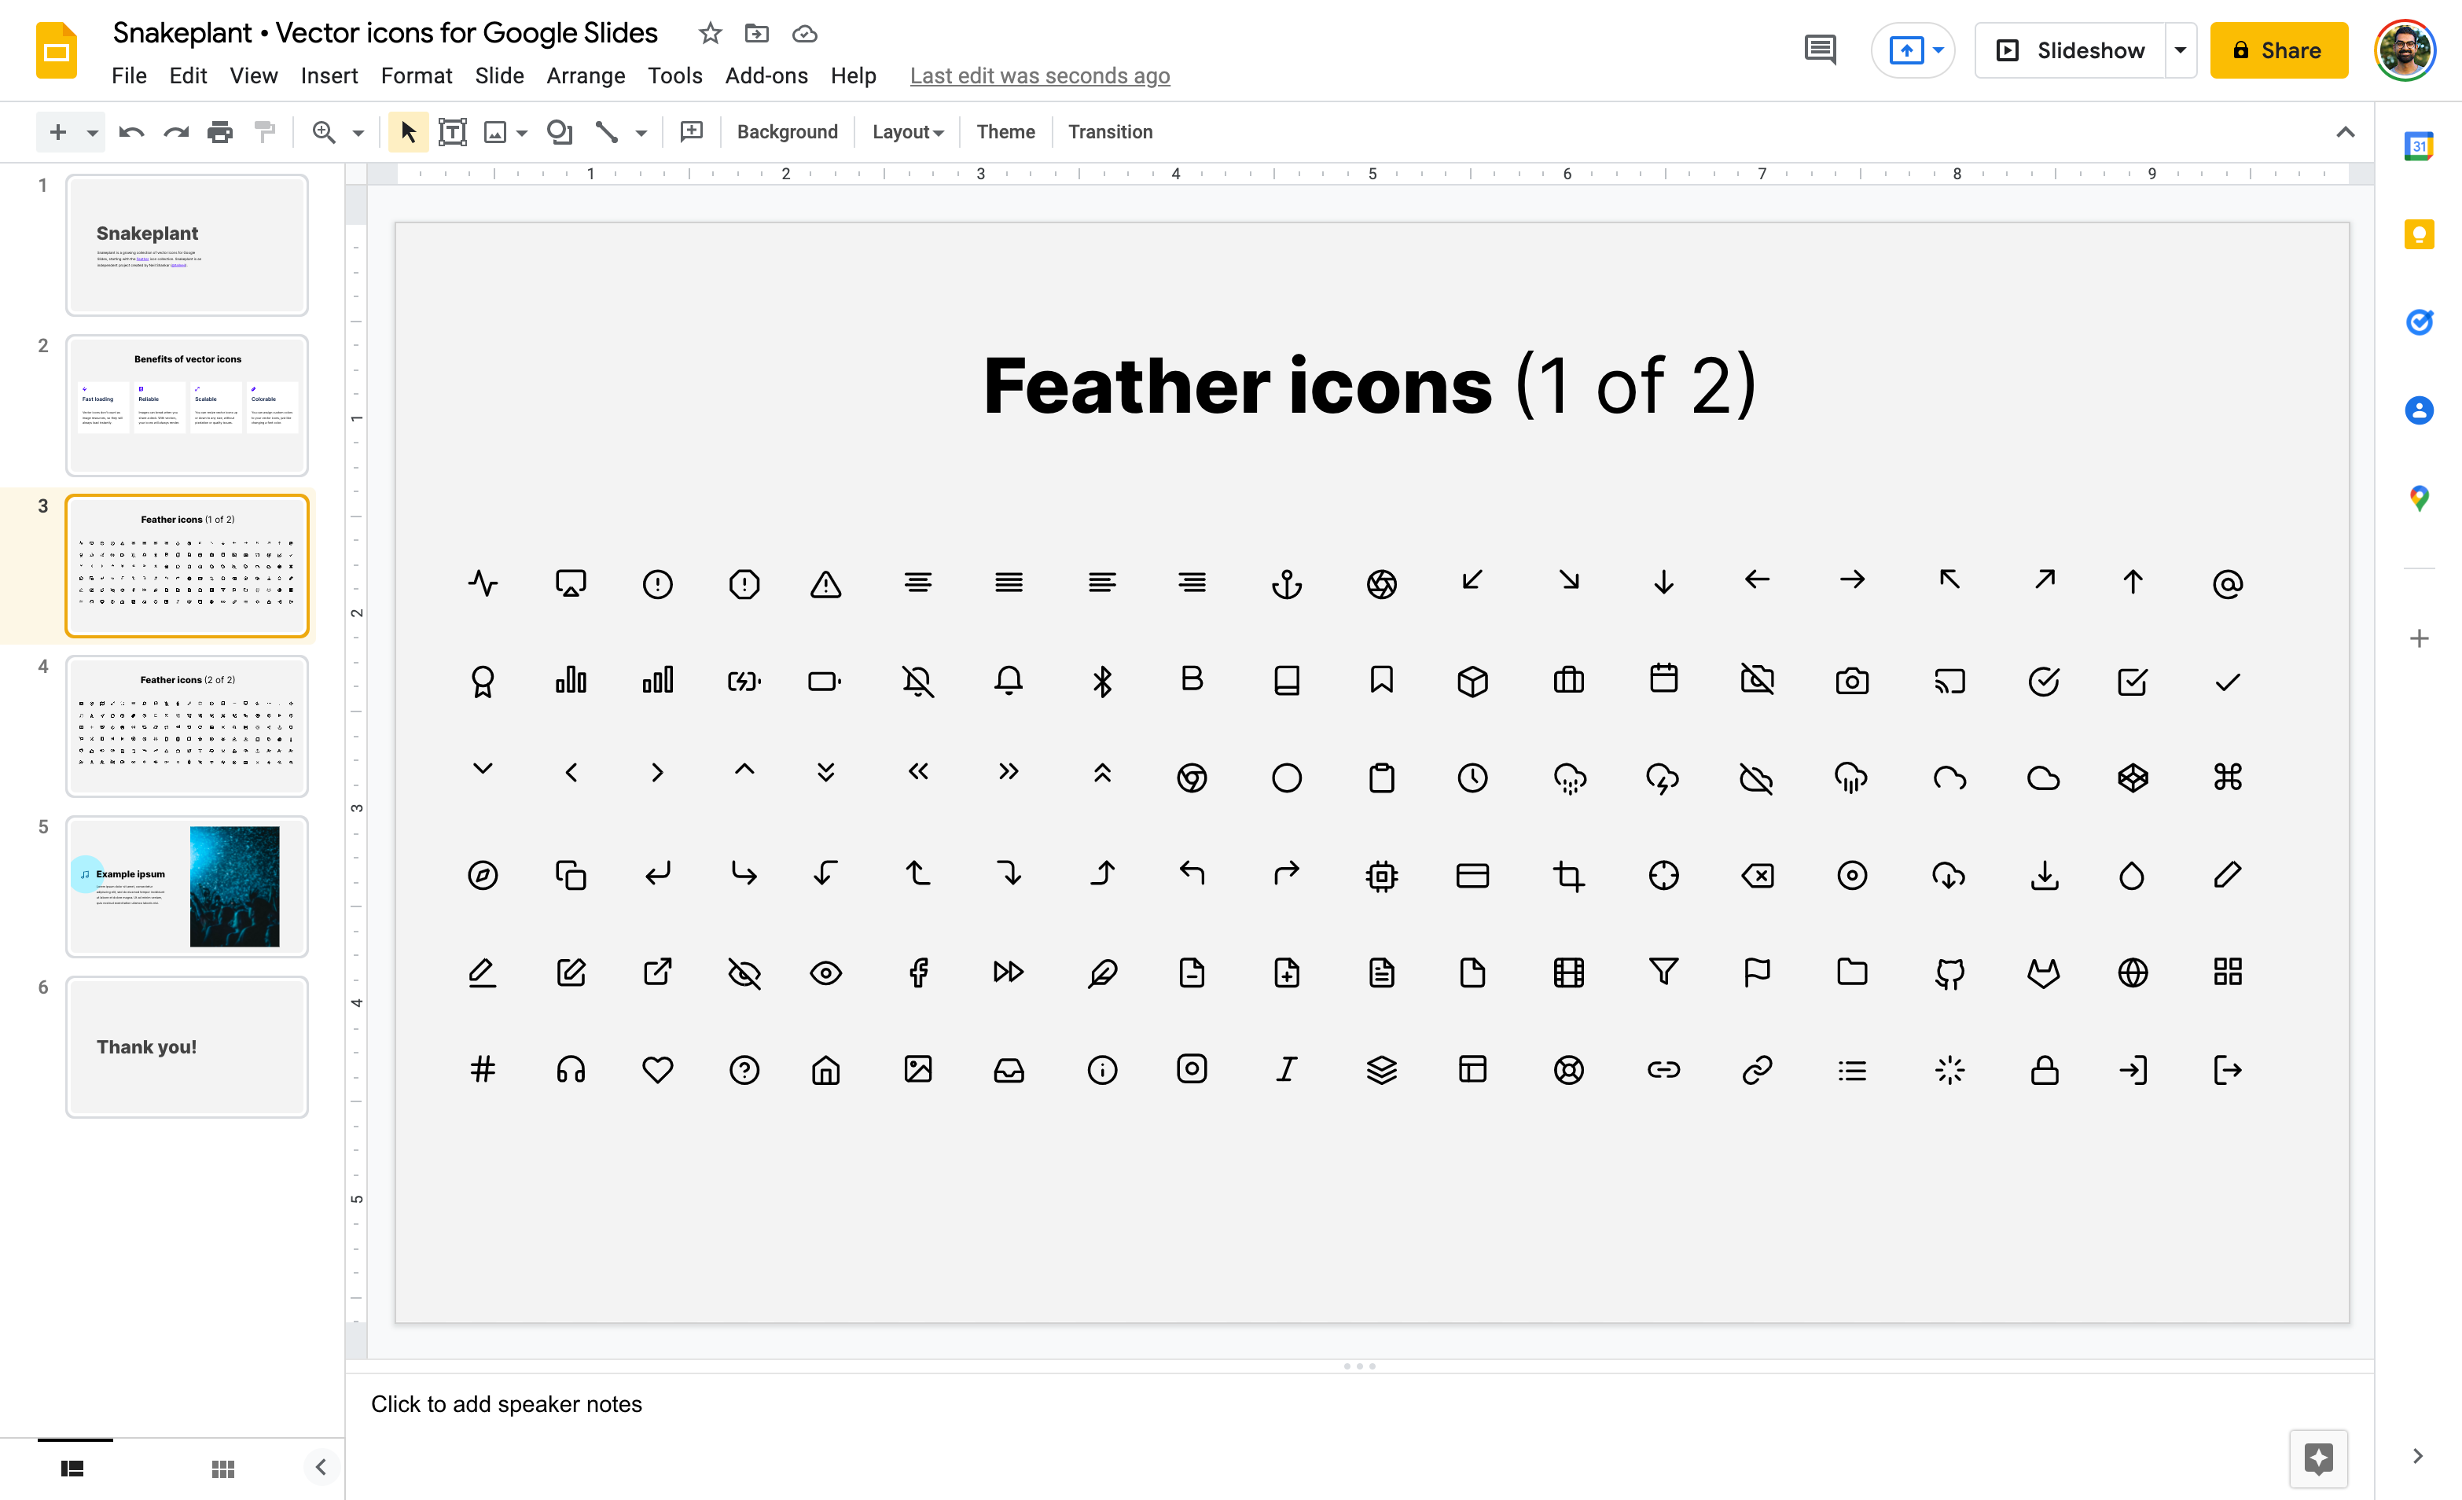This screenshot has width=2462, height=1500.
Task: Click the Print icon
Action: (220, 132)
